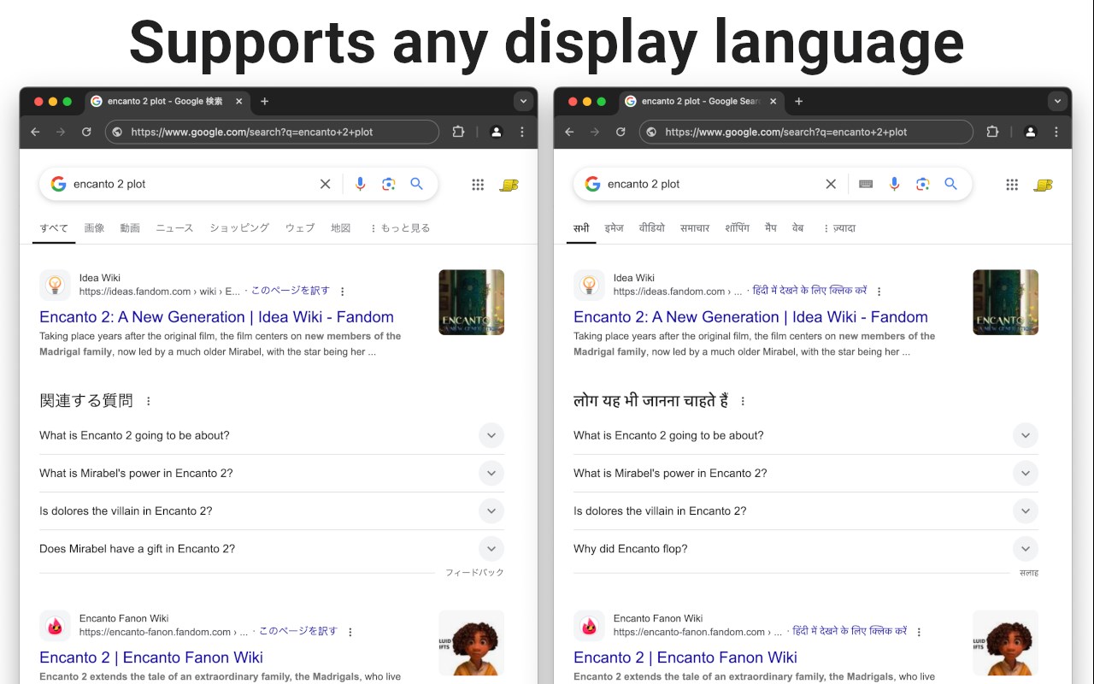Open もっと見る more menu in left window
1094x684 pixels.
click(x=399, y=228)
